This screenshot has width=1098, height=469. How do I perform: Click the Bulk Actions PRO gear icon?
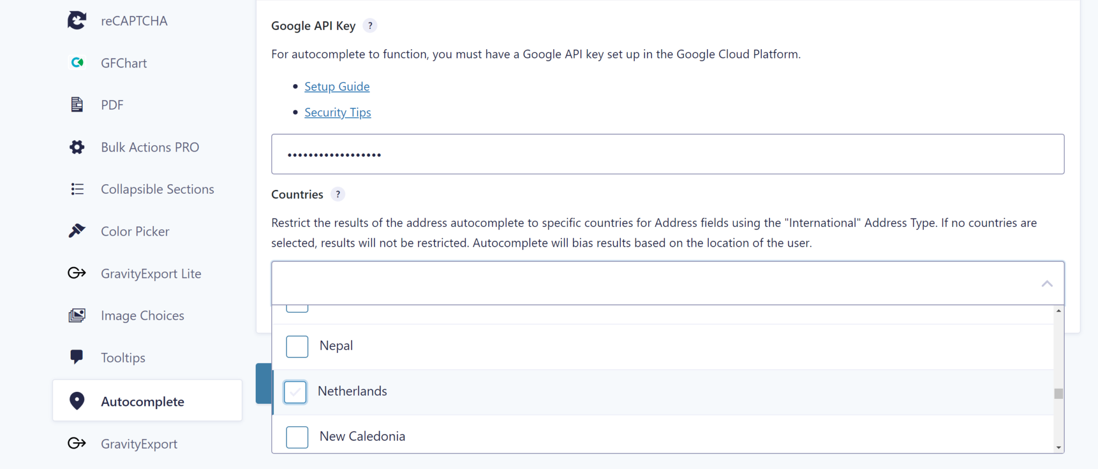[x=77, y=147]
